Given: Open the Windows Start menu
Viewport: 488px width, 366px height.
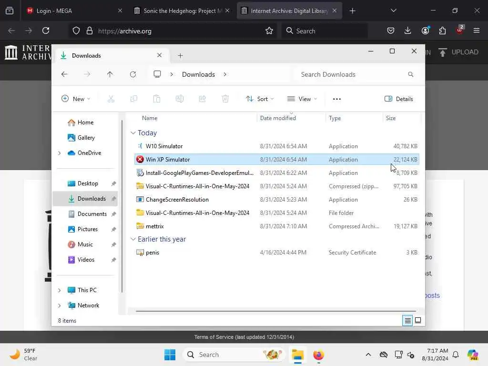Looking at the screenshot, I should point(170,355).
